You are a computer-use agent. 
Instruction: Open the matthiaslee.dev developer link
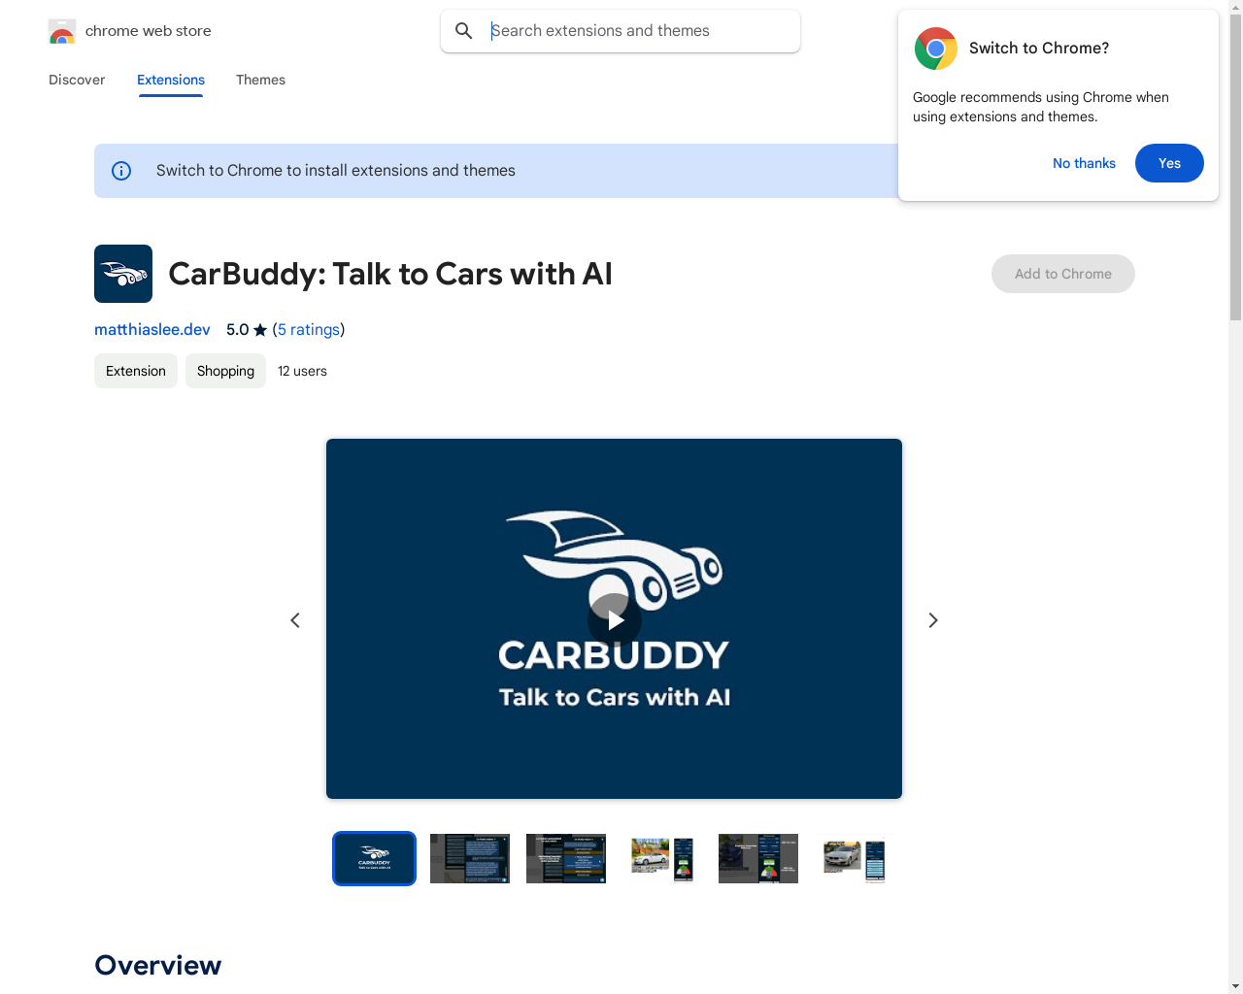coord(152,330)
